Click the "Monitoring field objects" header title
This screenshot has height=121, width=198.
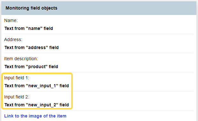31,8
